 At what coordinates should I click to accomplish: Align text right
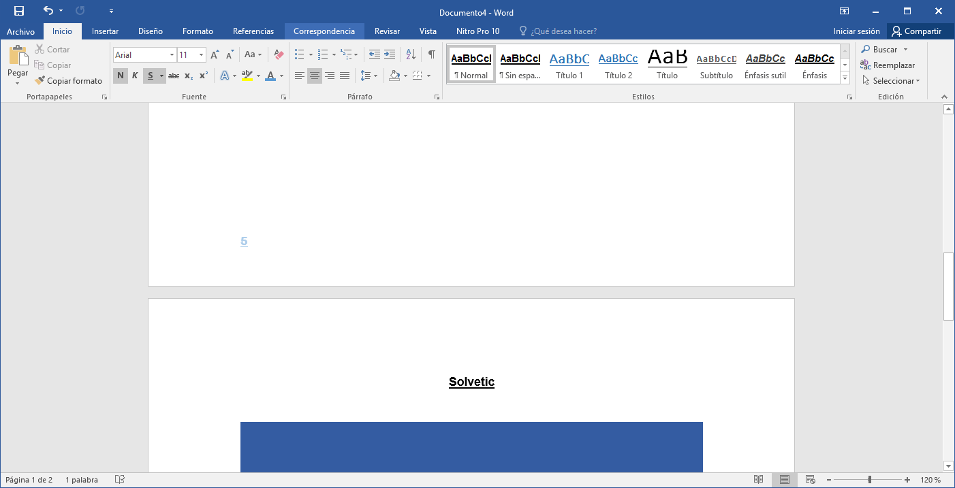click(x=330, y=76)
